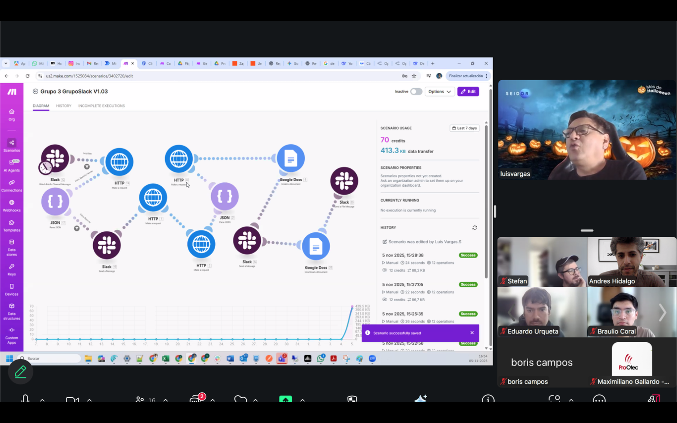This screenshot has width=677, height=423.
Task: Select the Slack Watch Public Channel Messages module
Action: click(55, 158)
